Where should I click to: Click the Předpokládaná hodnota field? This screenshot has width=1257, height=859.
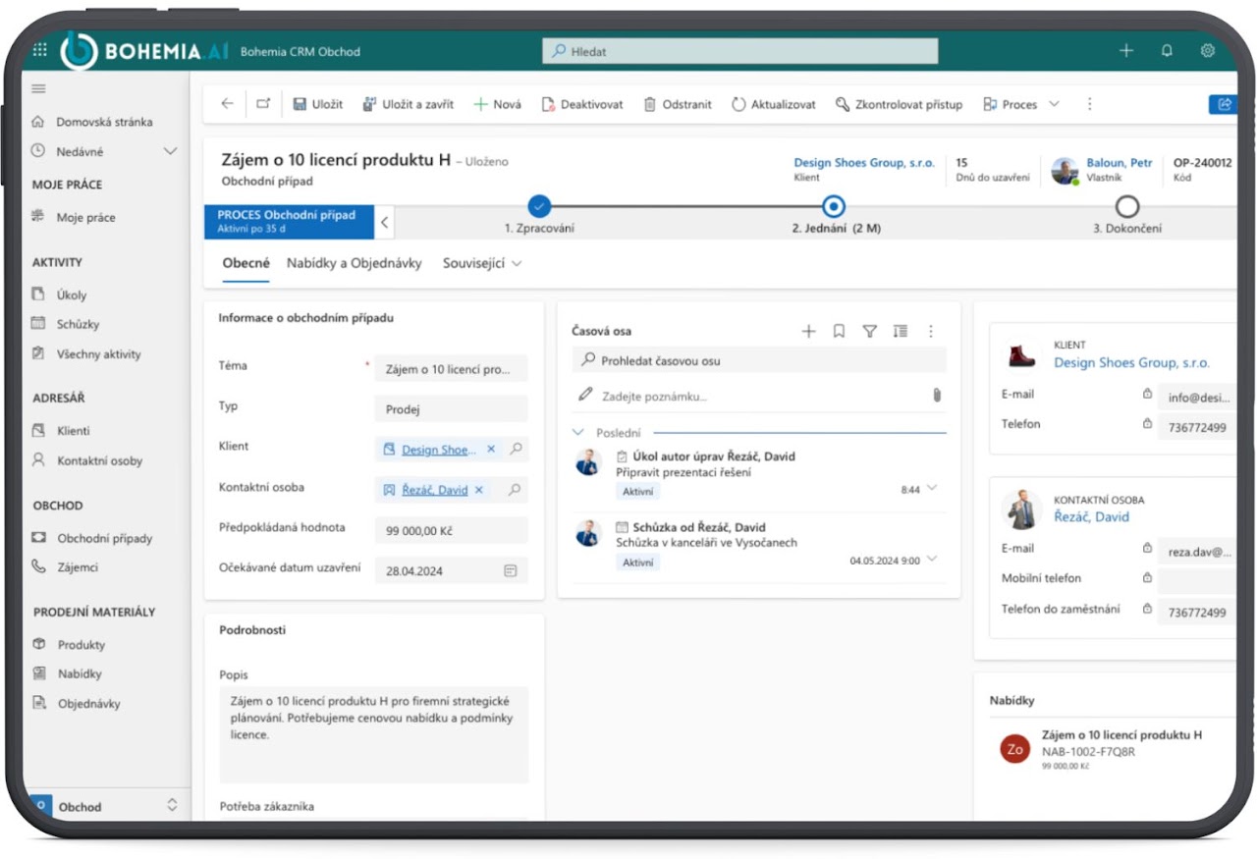[451, 530]
